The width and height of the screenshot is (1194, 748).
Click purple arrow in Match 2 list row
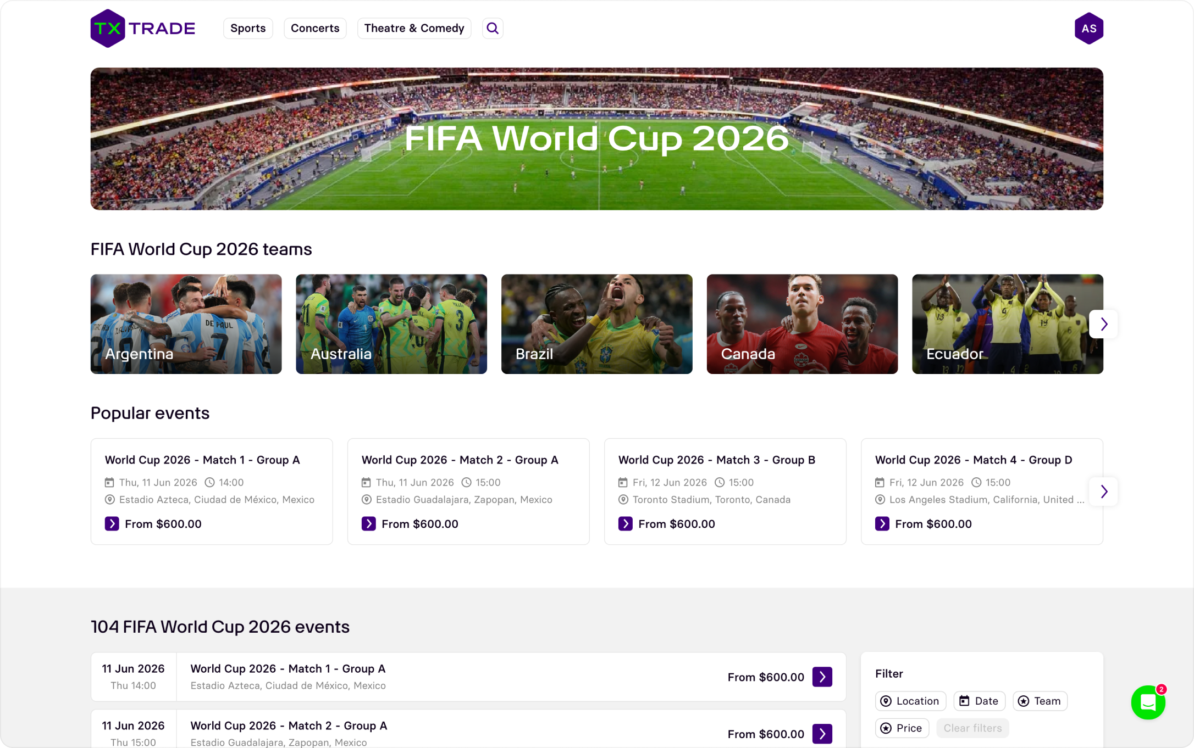tap(822, 733)
